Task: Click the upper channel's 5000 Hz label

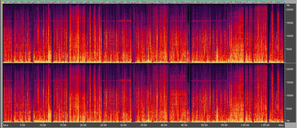Action: tap(289, 49)
